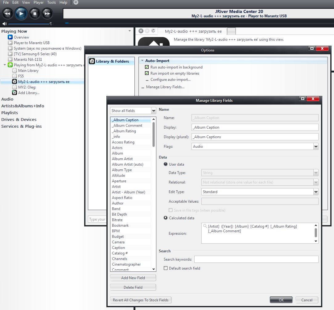Enable the Default search field checkbox
This screenshot has width=334, height=310.
tap(166, 268)
